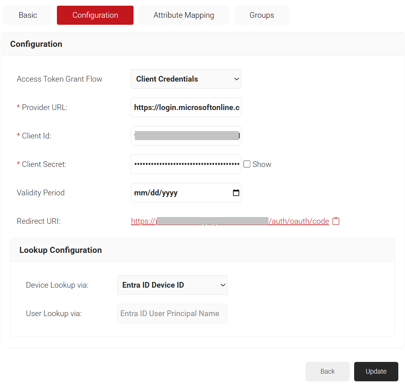The height and width of the screenshot is (387, 405).
Task: Click inside the Client Id field
Action: (186, 136)
